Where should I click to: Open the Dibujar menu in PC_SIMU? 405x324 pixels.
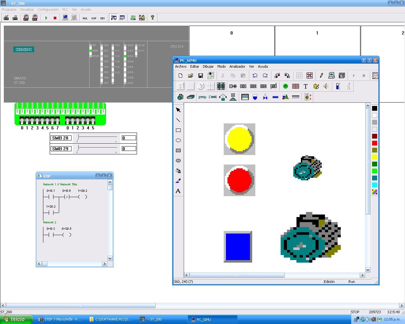[x=208, y=66]
